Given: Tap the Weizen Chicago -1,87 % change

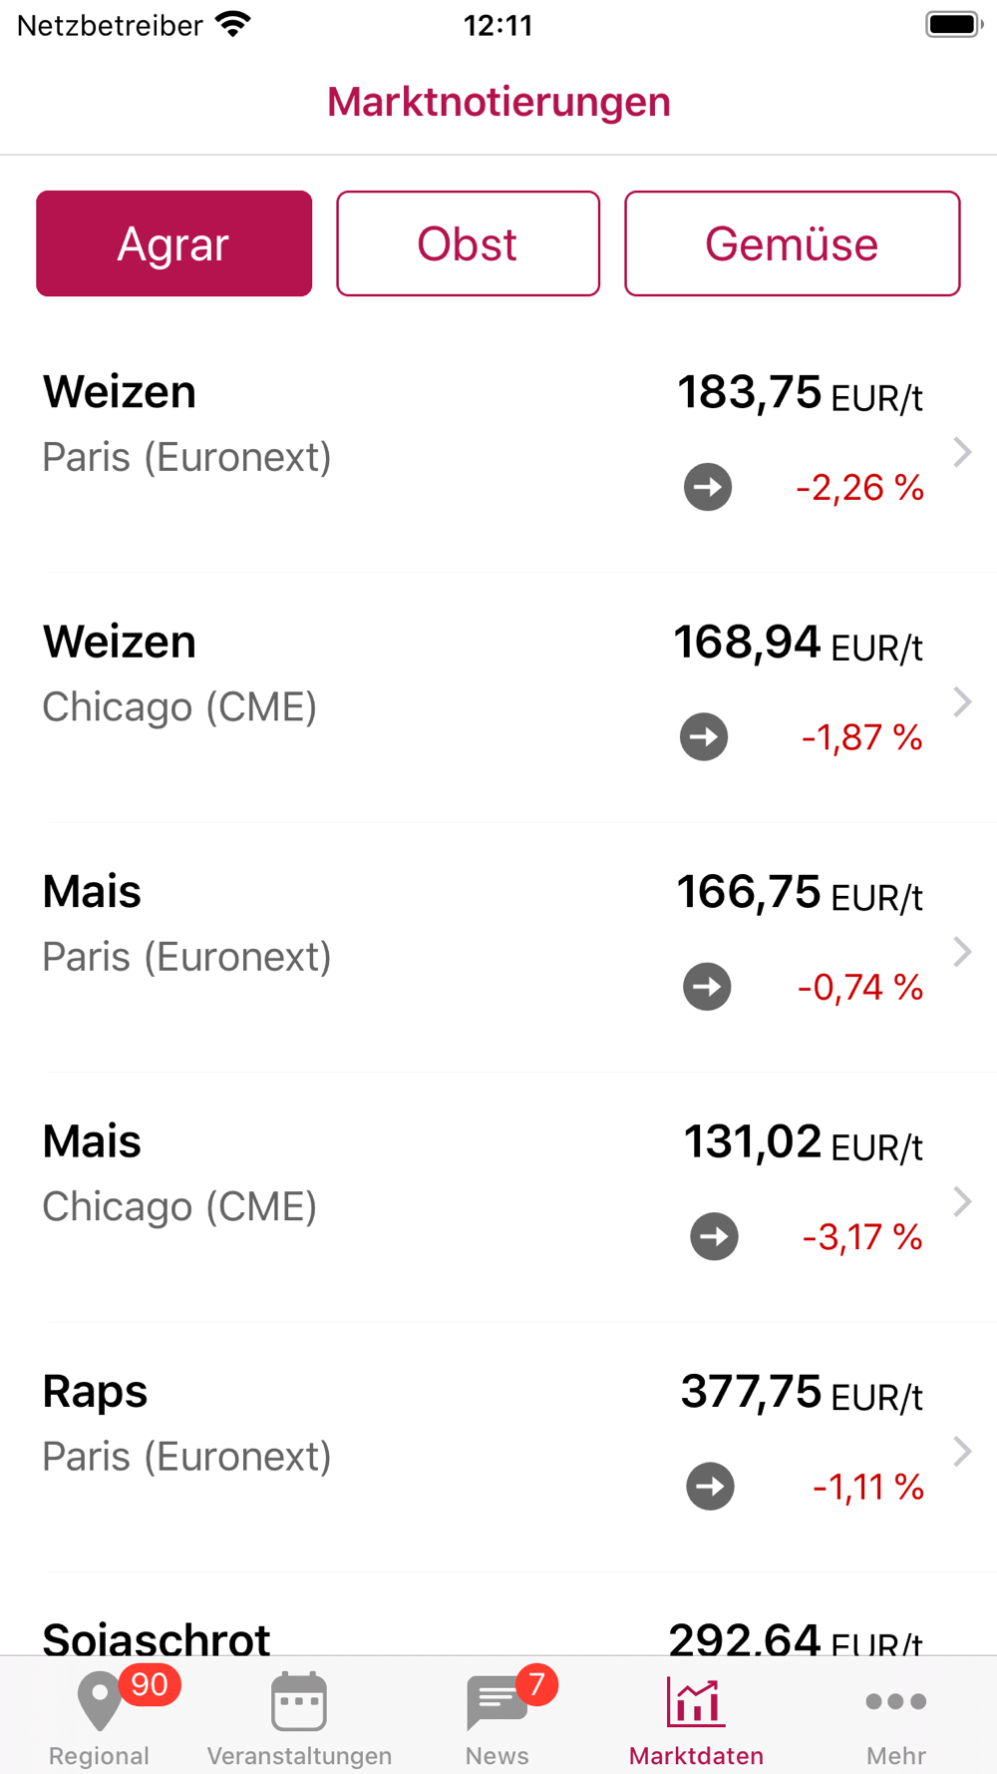Looking at the screenshot, I should tap(861, 737).
